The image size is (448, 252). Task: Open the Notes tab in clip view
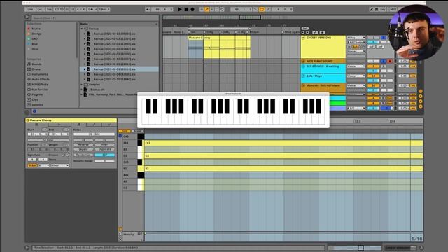coord(78,125)
